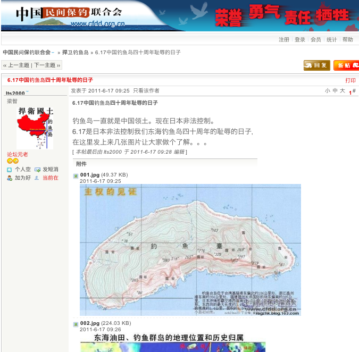The width and height of the screenshot is (359, 352).
Task: Open the 个人空间 profile space icon
Action: coord(10,170)
